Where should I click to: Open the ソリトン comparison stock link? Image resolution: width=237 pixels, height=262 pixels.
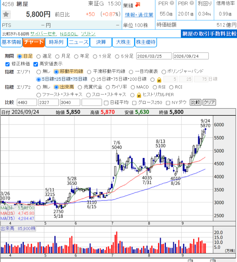tap(88, 34)
